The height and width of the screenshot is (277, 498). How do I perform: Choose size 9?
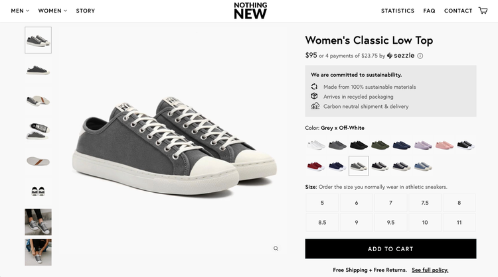coord(357,222)
